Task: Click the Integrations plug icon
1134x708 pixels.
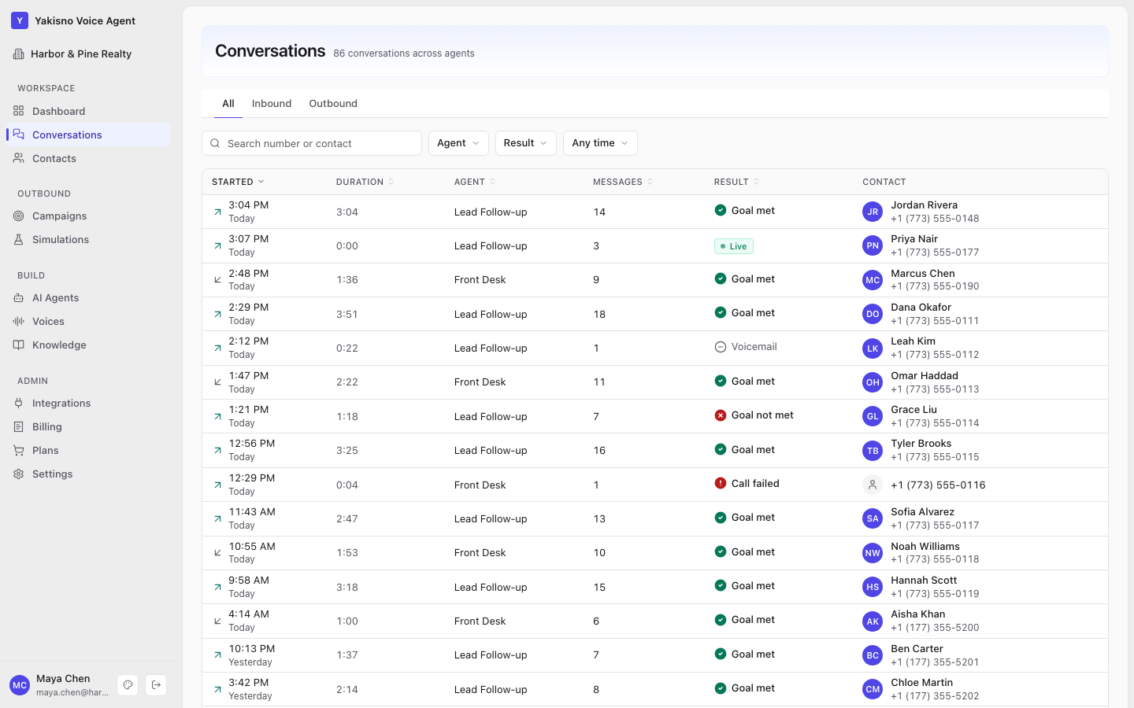Action: tap(19, 404)
